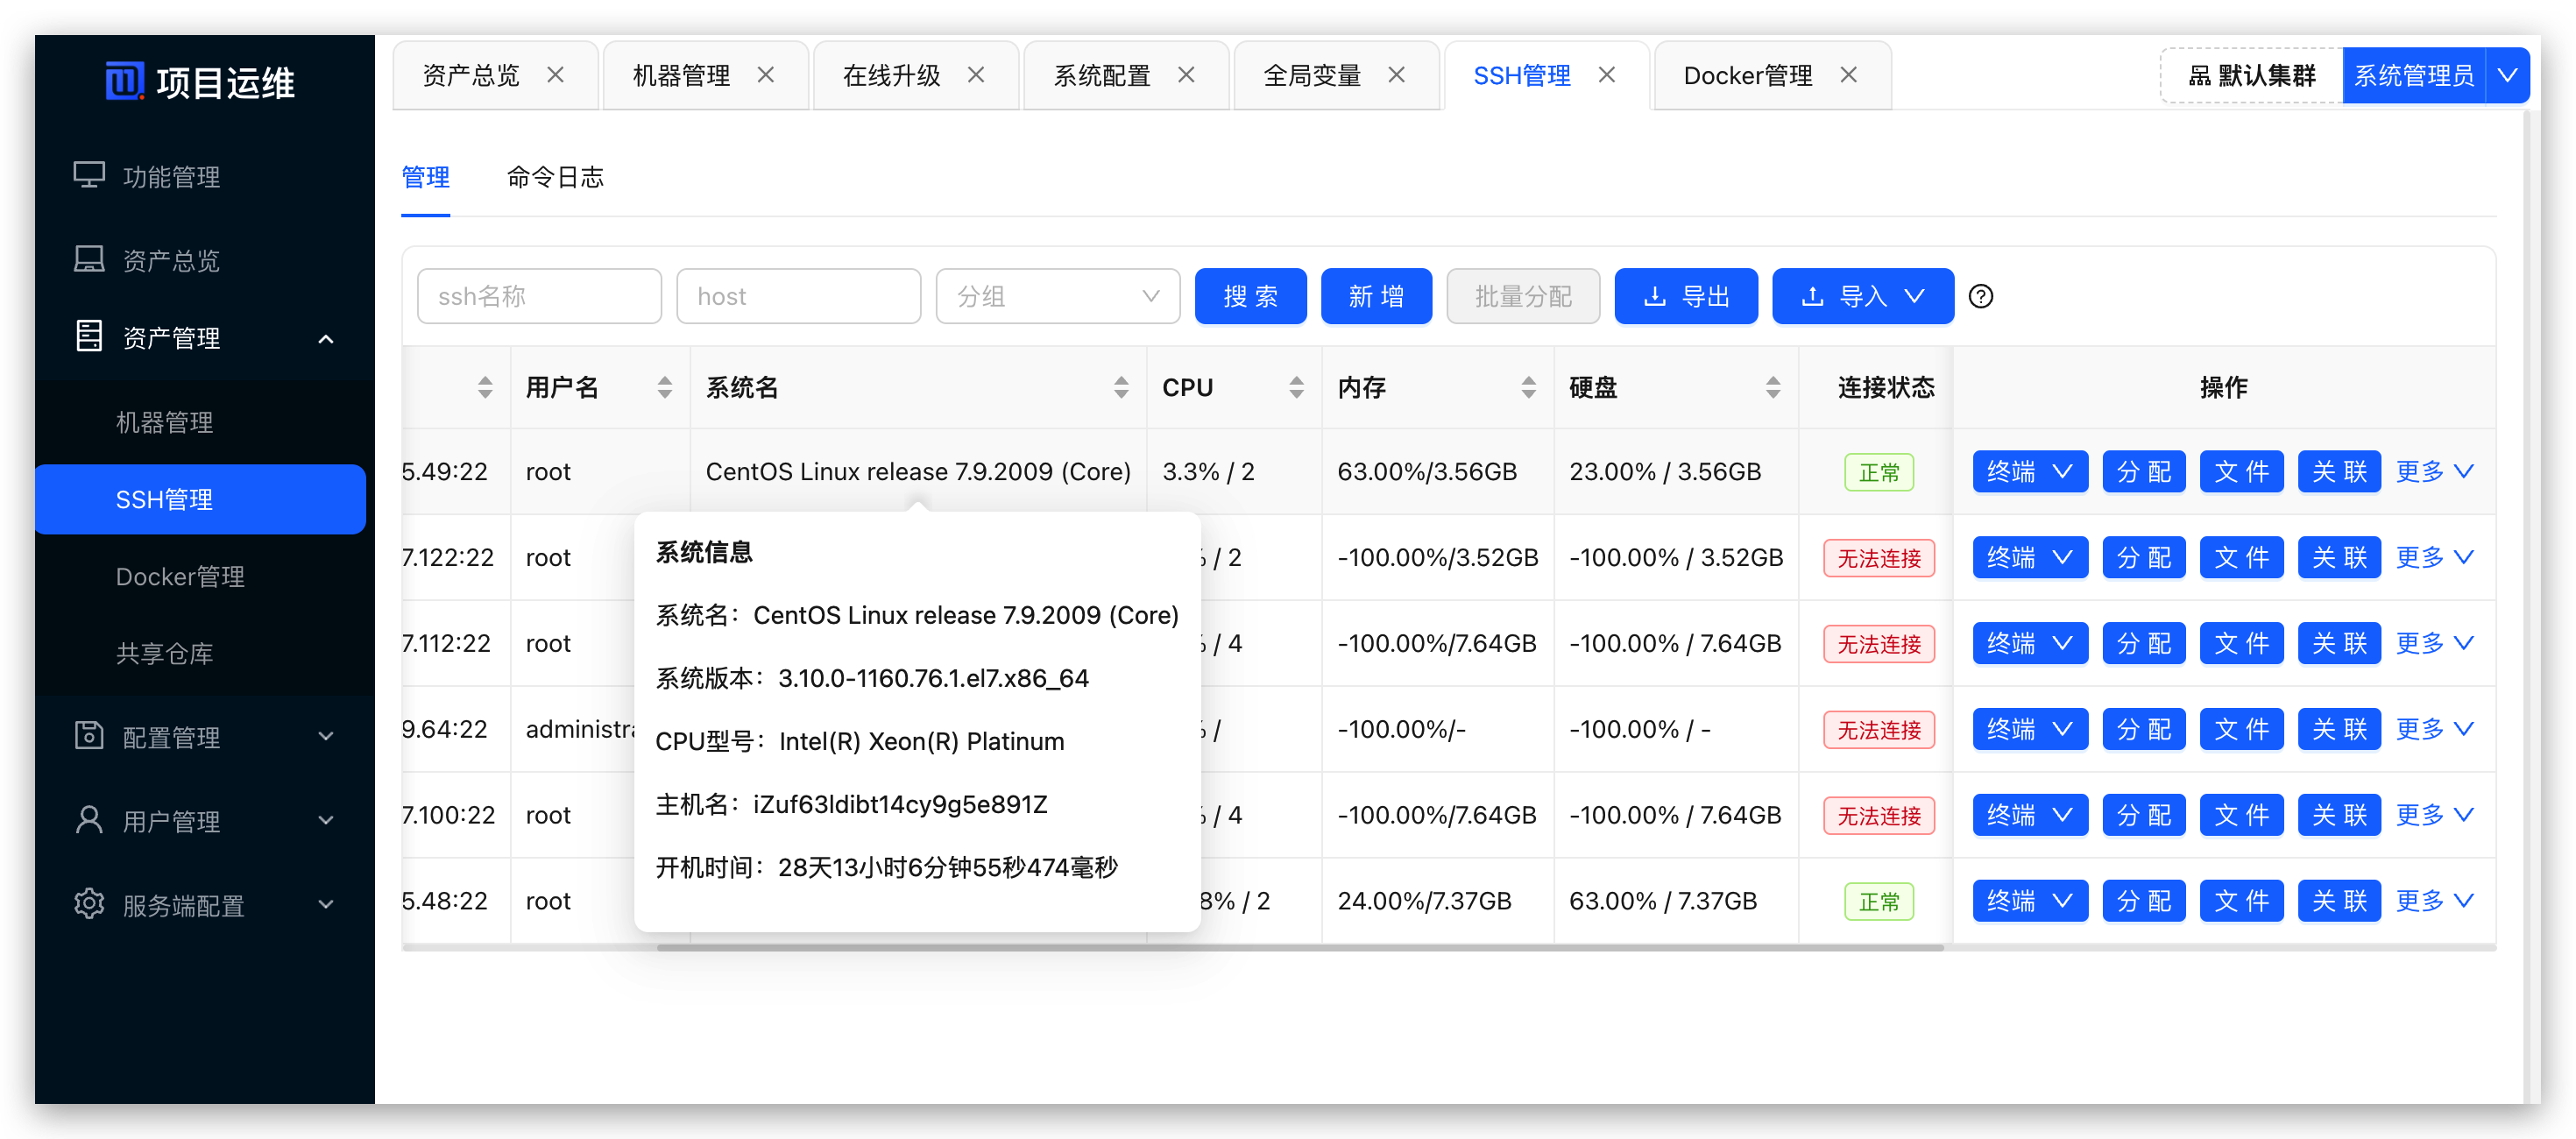
Task: Sort by 内存 column arrows
Action: [1528, 387]
